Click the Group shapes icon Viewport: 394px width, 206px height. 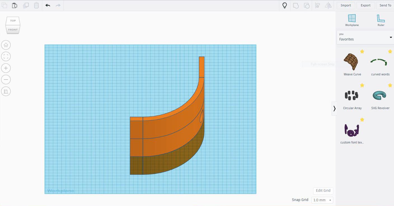(x=296, y=5)
